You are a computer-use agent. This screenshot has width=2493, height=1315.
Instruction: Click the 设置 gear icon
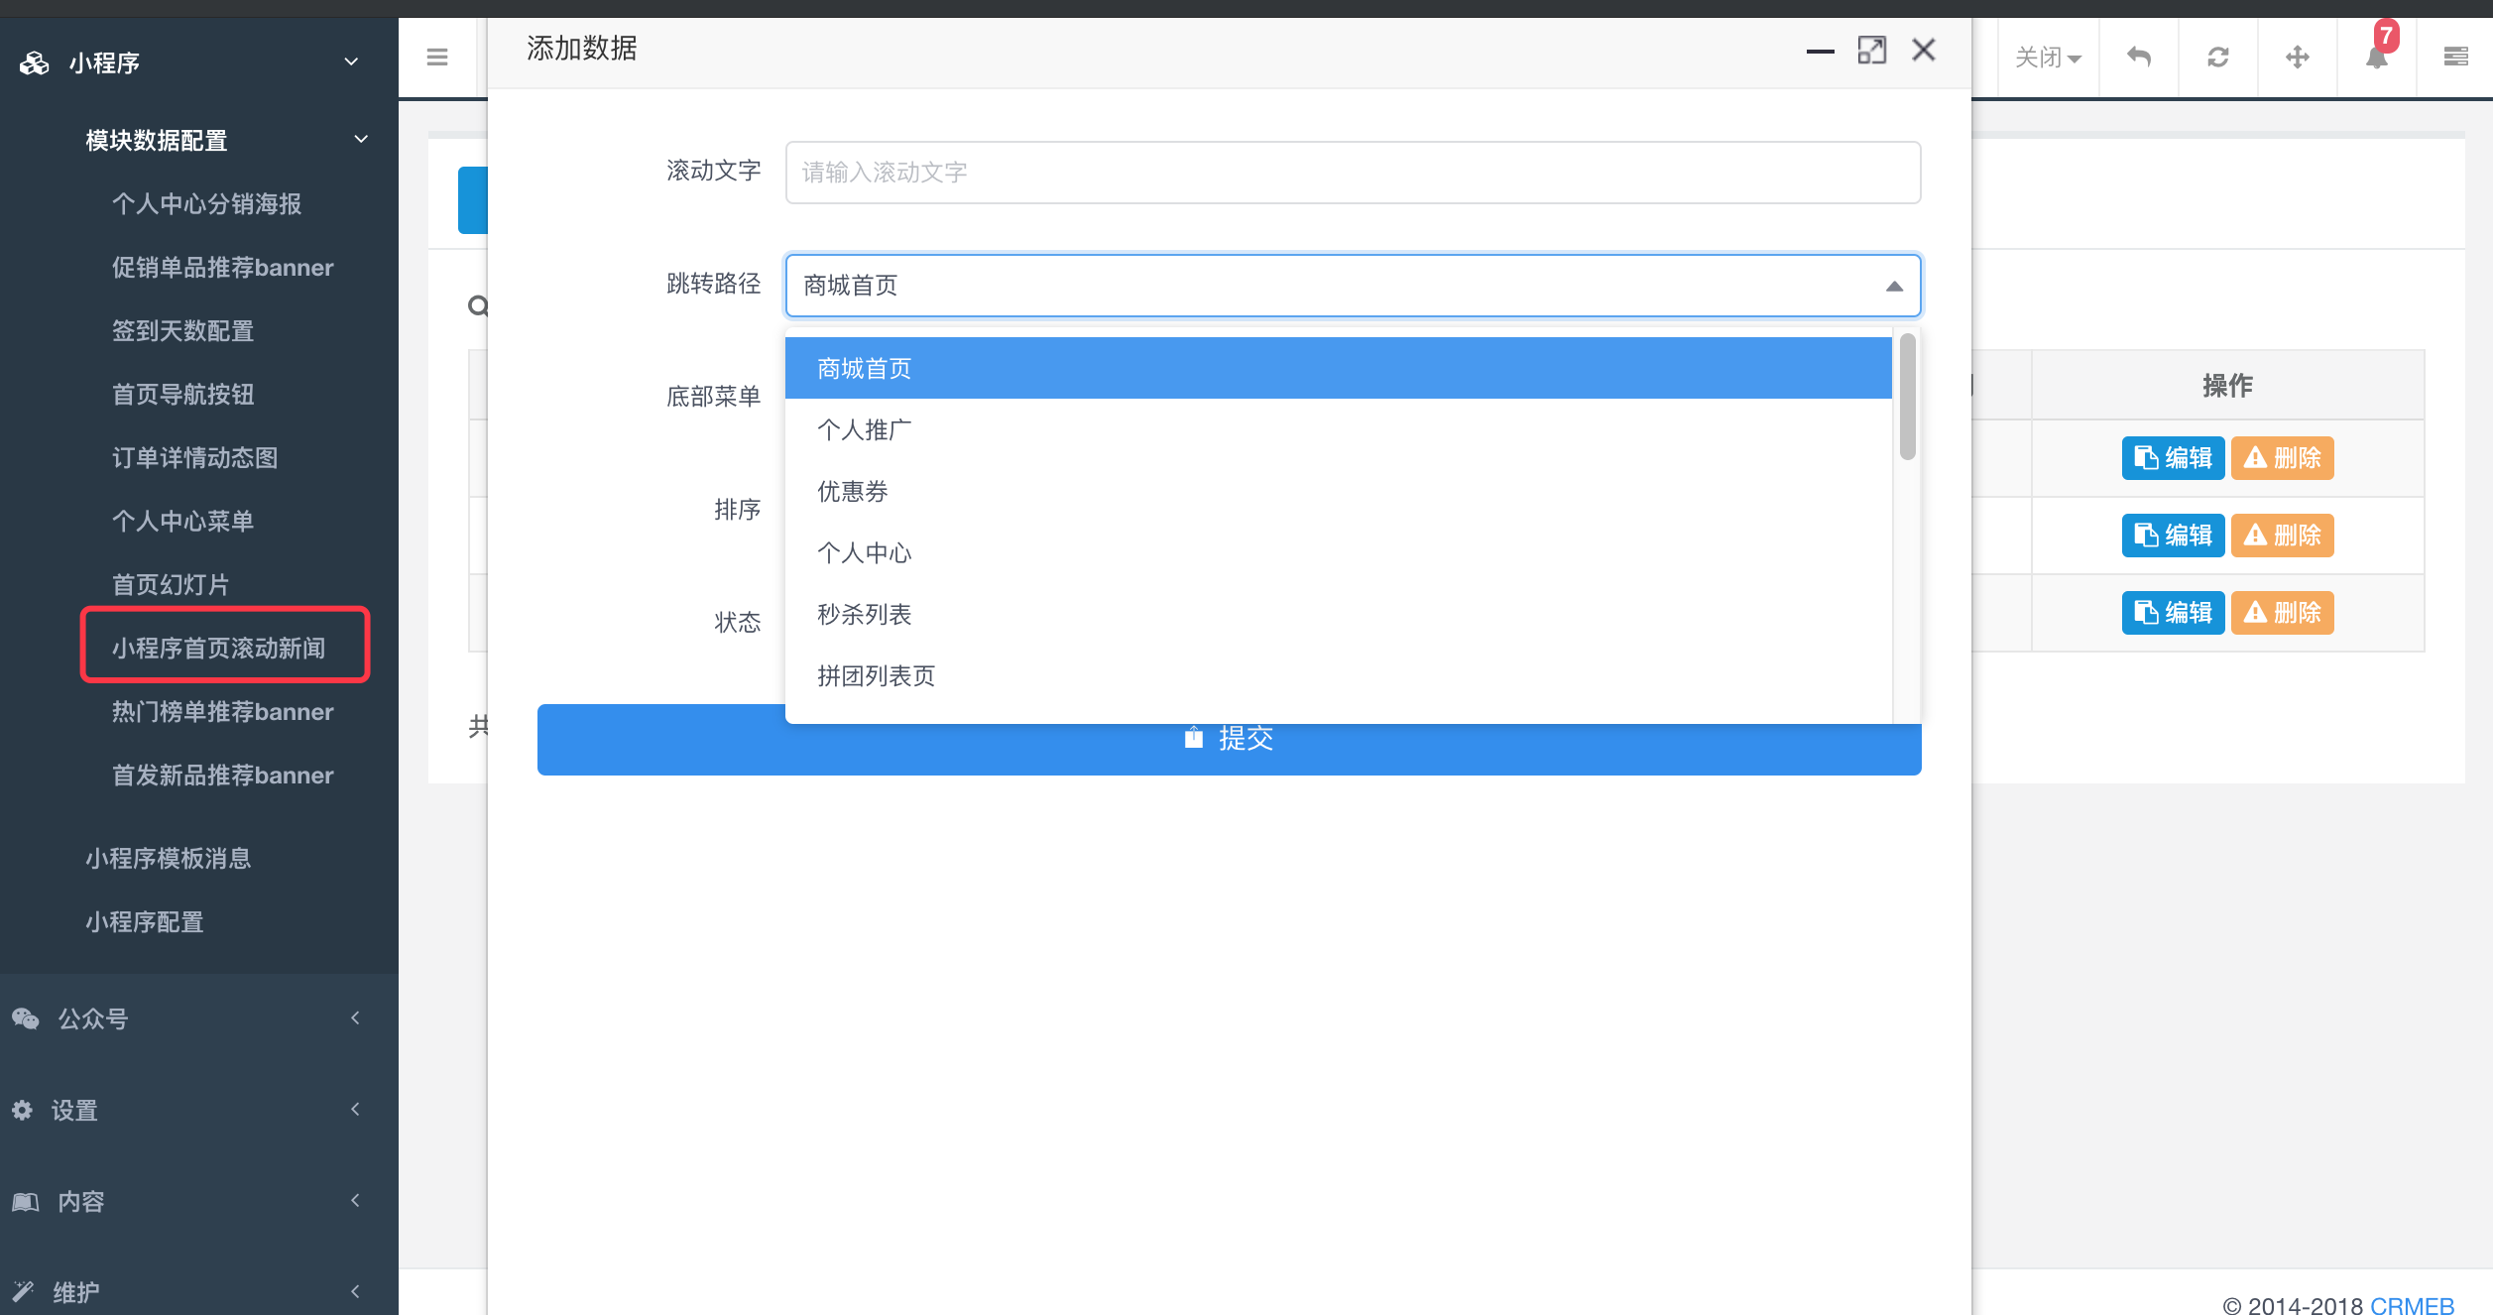pyautogui.click(x=23, y=1110)
